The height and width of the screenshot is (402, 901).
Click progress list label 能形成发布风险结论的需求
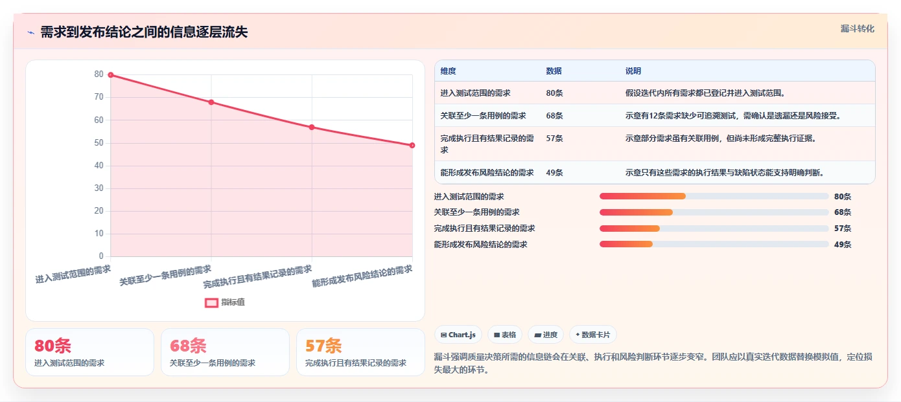[x=481, y=245]
